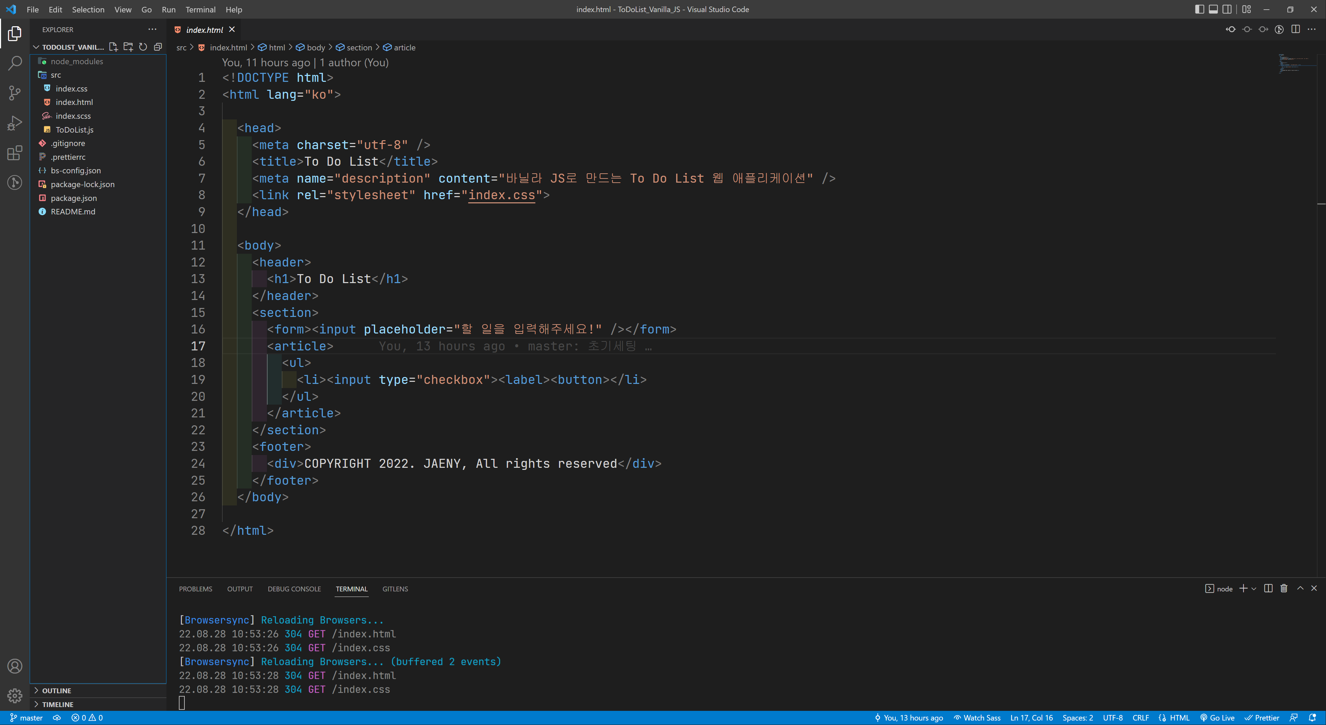Open the Search view in activity bar
This screenshot has width=1326, height=725.
click(15, 63)
